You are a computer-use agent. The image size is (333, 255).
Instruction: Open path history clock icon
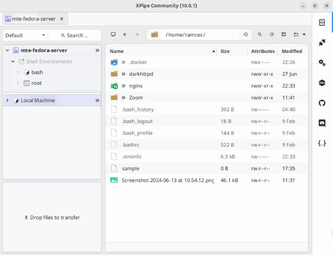coord(246,34)
